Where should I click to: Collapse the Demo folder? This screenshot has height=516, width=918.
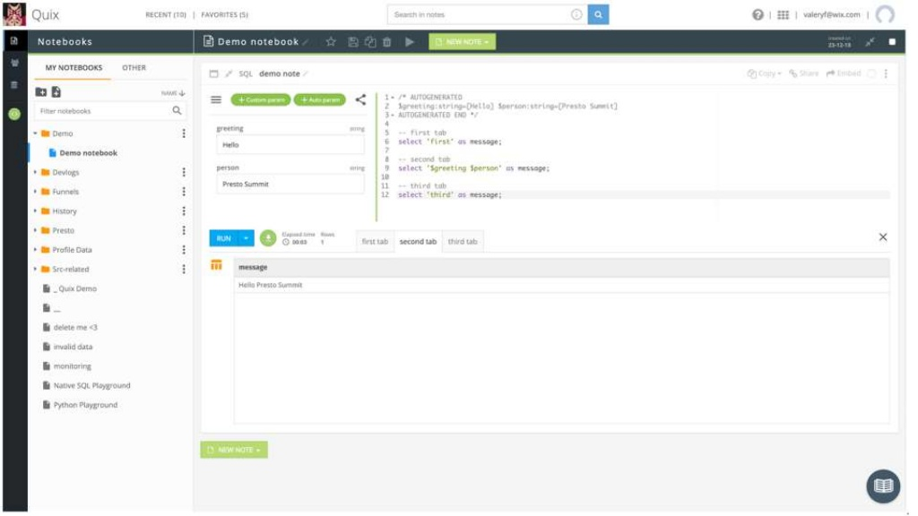point(35,133)
